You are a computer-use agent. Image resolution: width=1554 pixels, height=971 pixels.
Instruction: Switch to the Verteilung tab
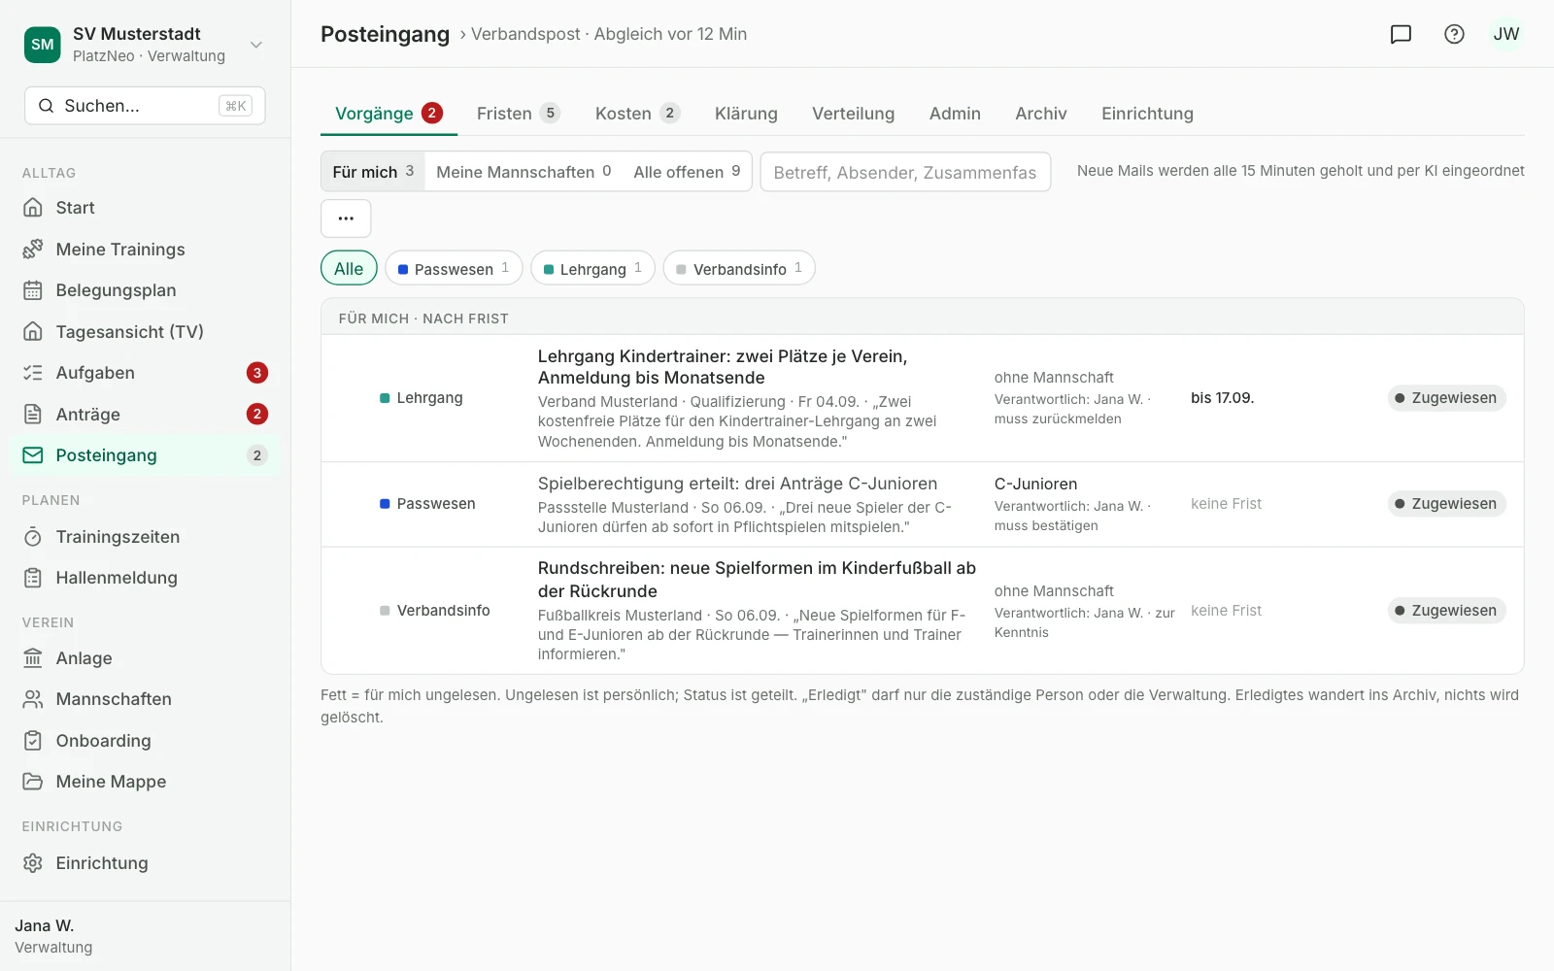click(853, 114)
